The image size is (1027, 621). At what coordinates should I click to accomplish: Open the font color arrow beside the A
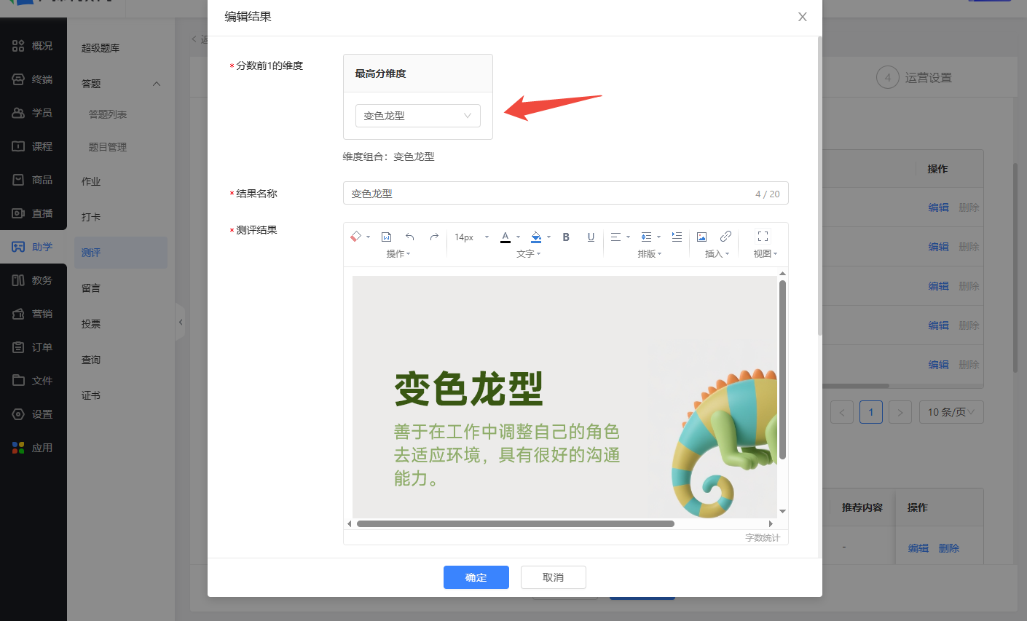click(x=518, y=237)
